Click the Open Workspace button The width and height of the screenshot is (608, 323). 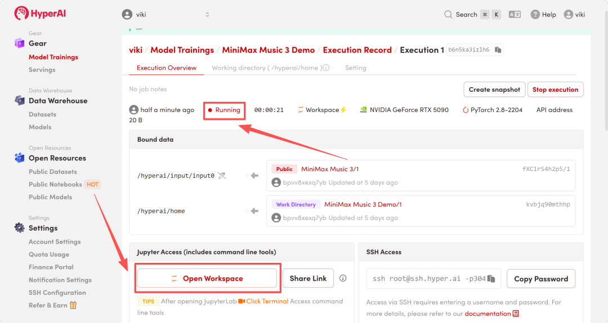coord(207,279)
